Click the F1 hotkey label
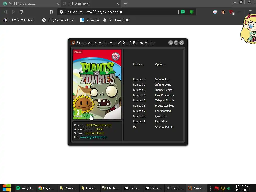This screenshot has height=192, width=256. click(135, 127)
